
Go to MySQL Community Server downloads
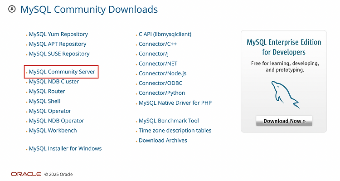(x=62, y=72)
